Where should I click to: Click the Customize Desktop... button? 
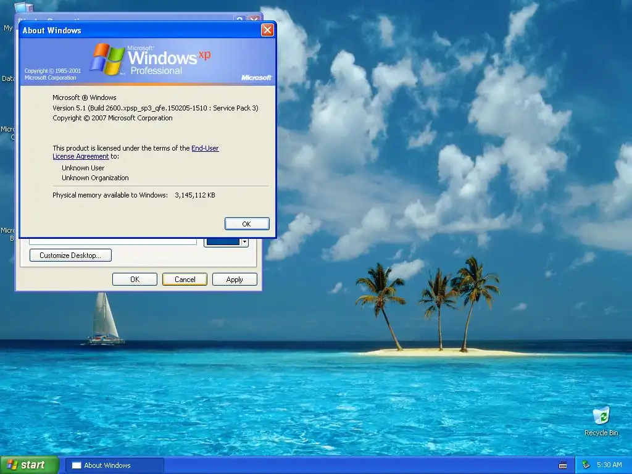click(x=70, y=255)
